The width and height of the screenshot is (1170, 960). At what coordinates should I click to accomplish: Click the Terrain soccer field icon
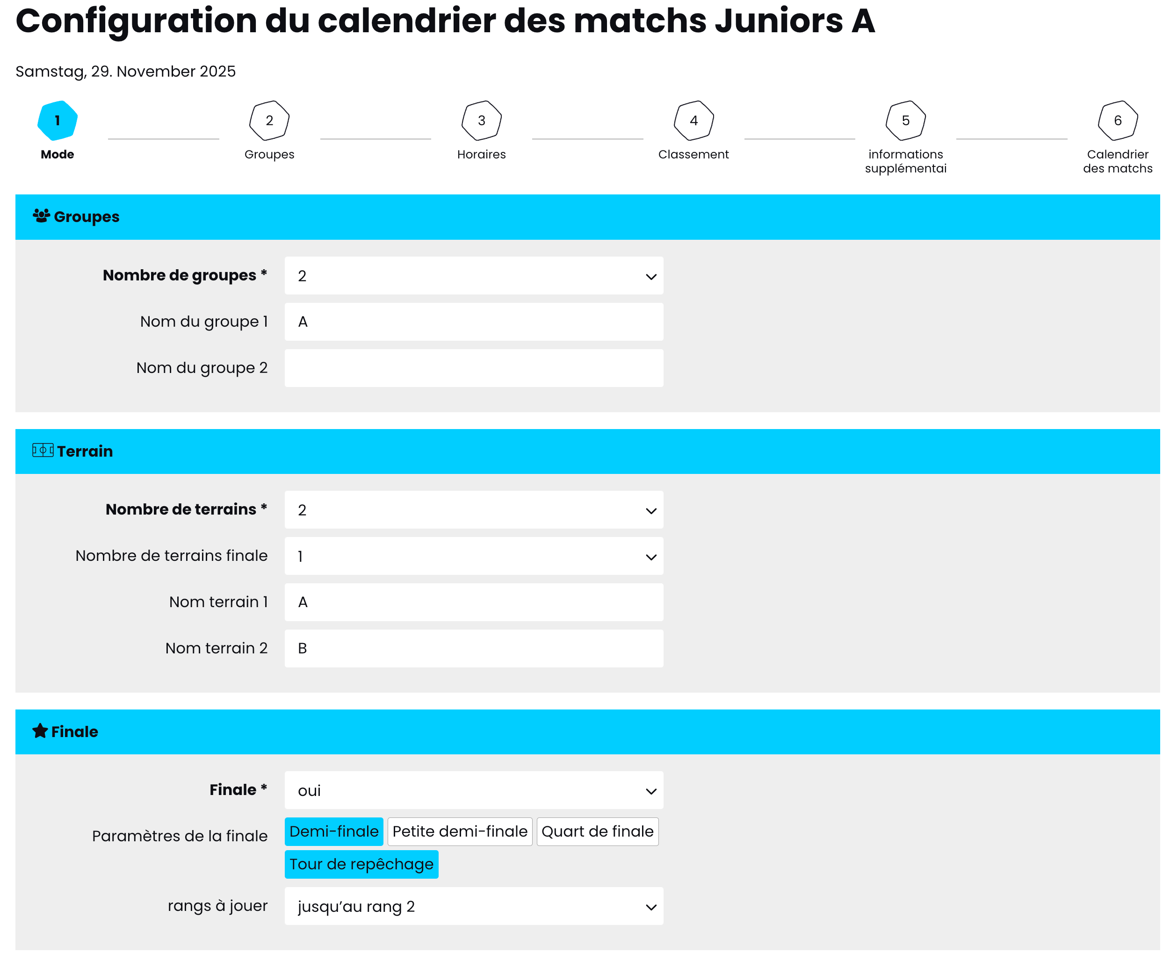click(x=43, y=450)
